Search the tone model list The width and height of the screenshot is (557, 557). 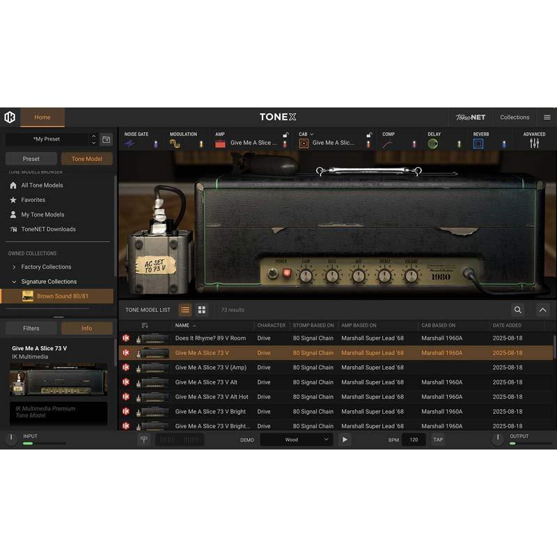tap(518, 310)
